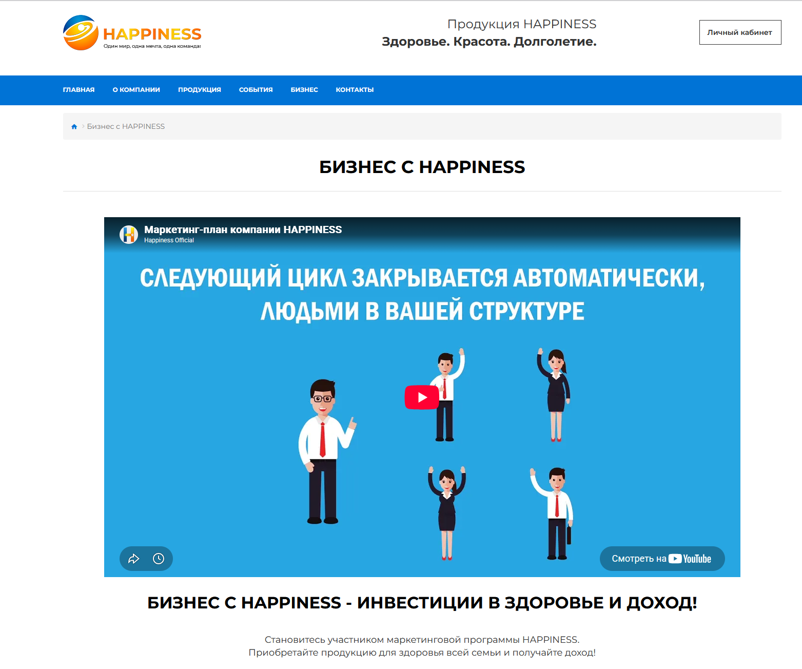Go to ГЛАВНАЯ menu item
This screenshot has height=669, width=802.
point(79,90)
